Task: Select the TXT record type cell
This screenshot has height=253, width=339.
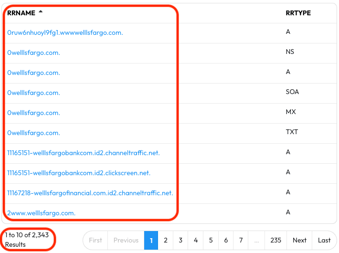Action: tap(292, 132)
